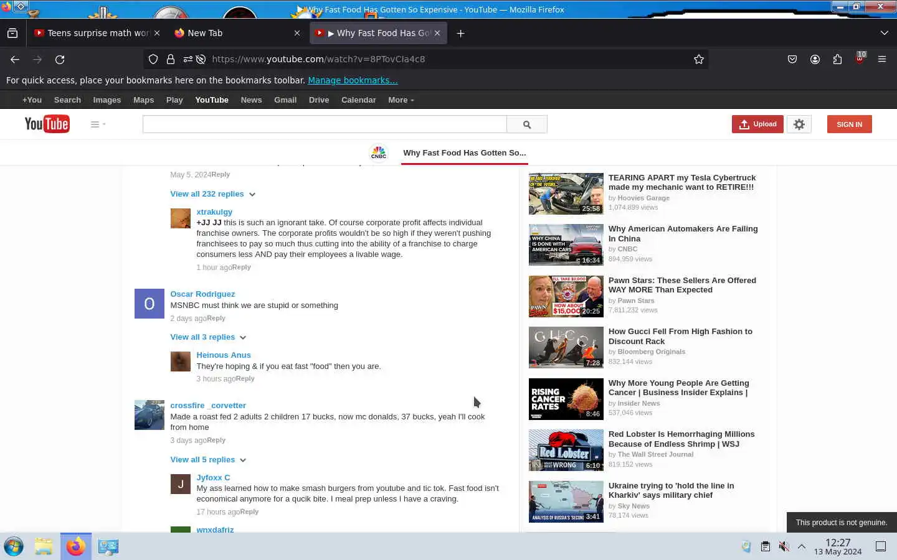Screen dimensions: 897x560
Task: Open Firefox account icon
Action: (815, 59)
